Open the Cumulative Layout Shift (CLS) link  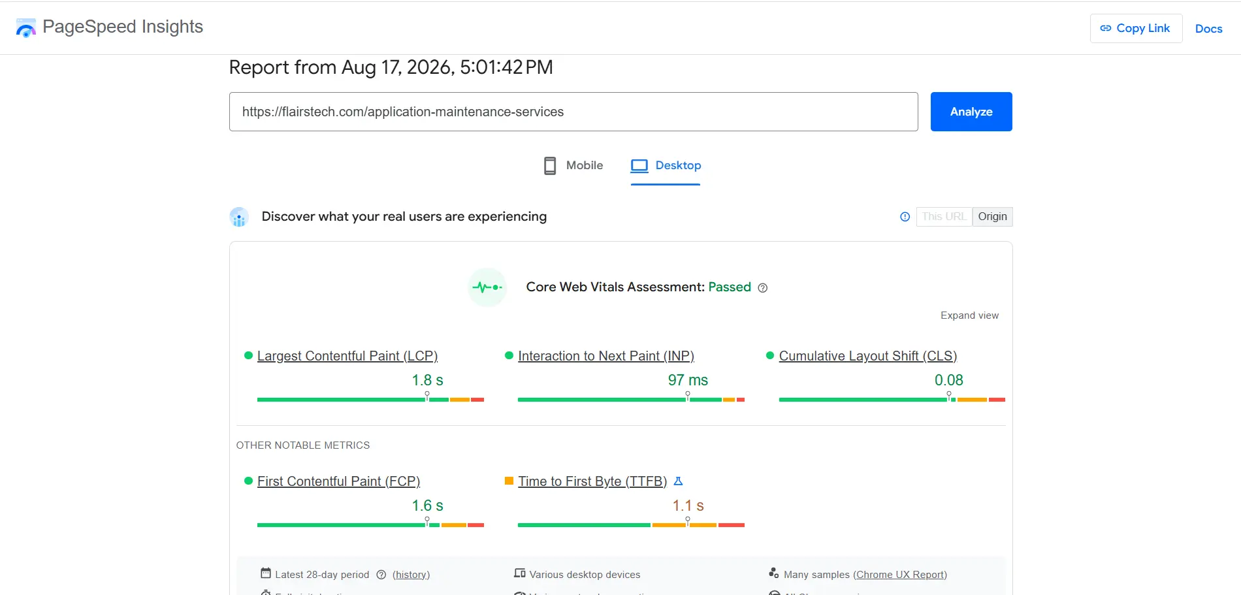pyautogui.click(x=868, y=356)
